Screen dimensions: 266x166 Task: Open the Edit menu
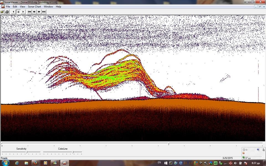(x=15, y=7)
